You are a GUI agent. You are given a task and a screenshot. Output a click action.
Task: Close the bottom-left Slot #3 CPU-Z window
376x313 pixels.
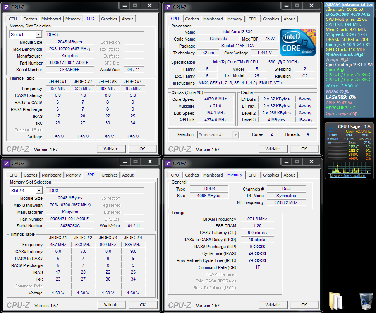click(150, 162)
